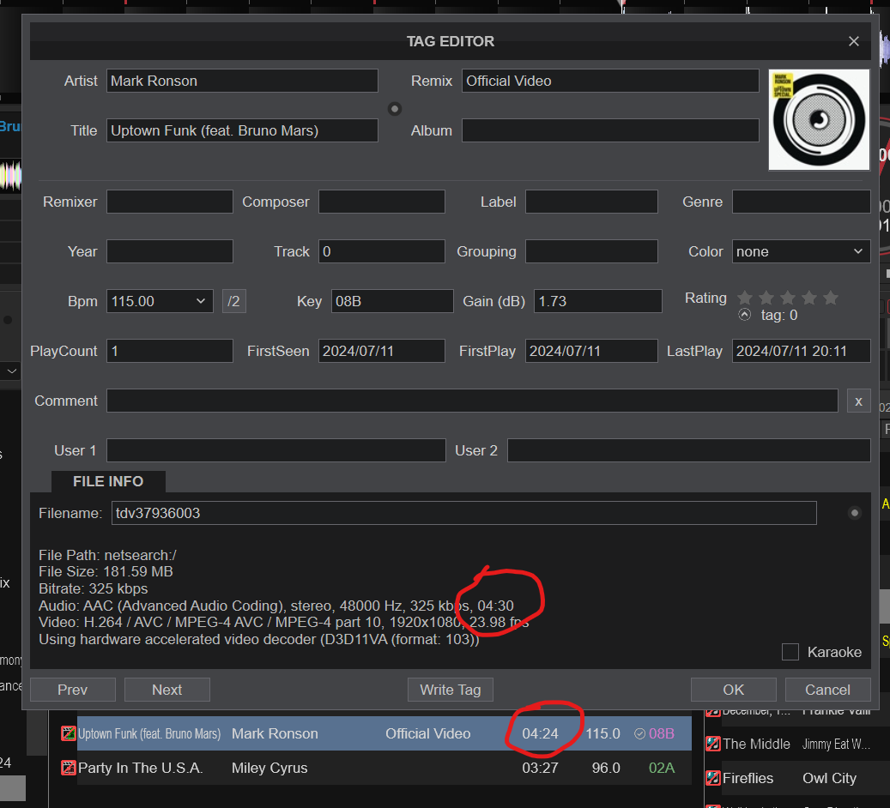Click the Composer input field
Image resolution: width=890 pixels, height=808 pixels.
point(381,202)
